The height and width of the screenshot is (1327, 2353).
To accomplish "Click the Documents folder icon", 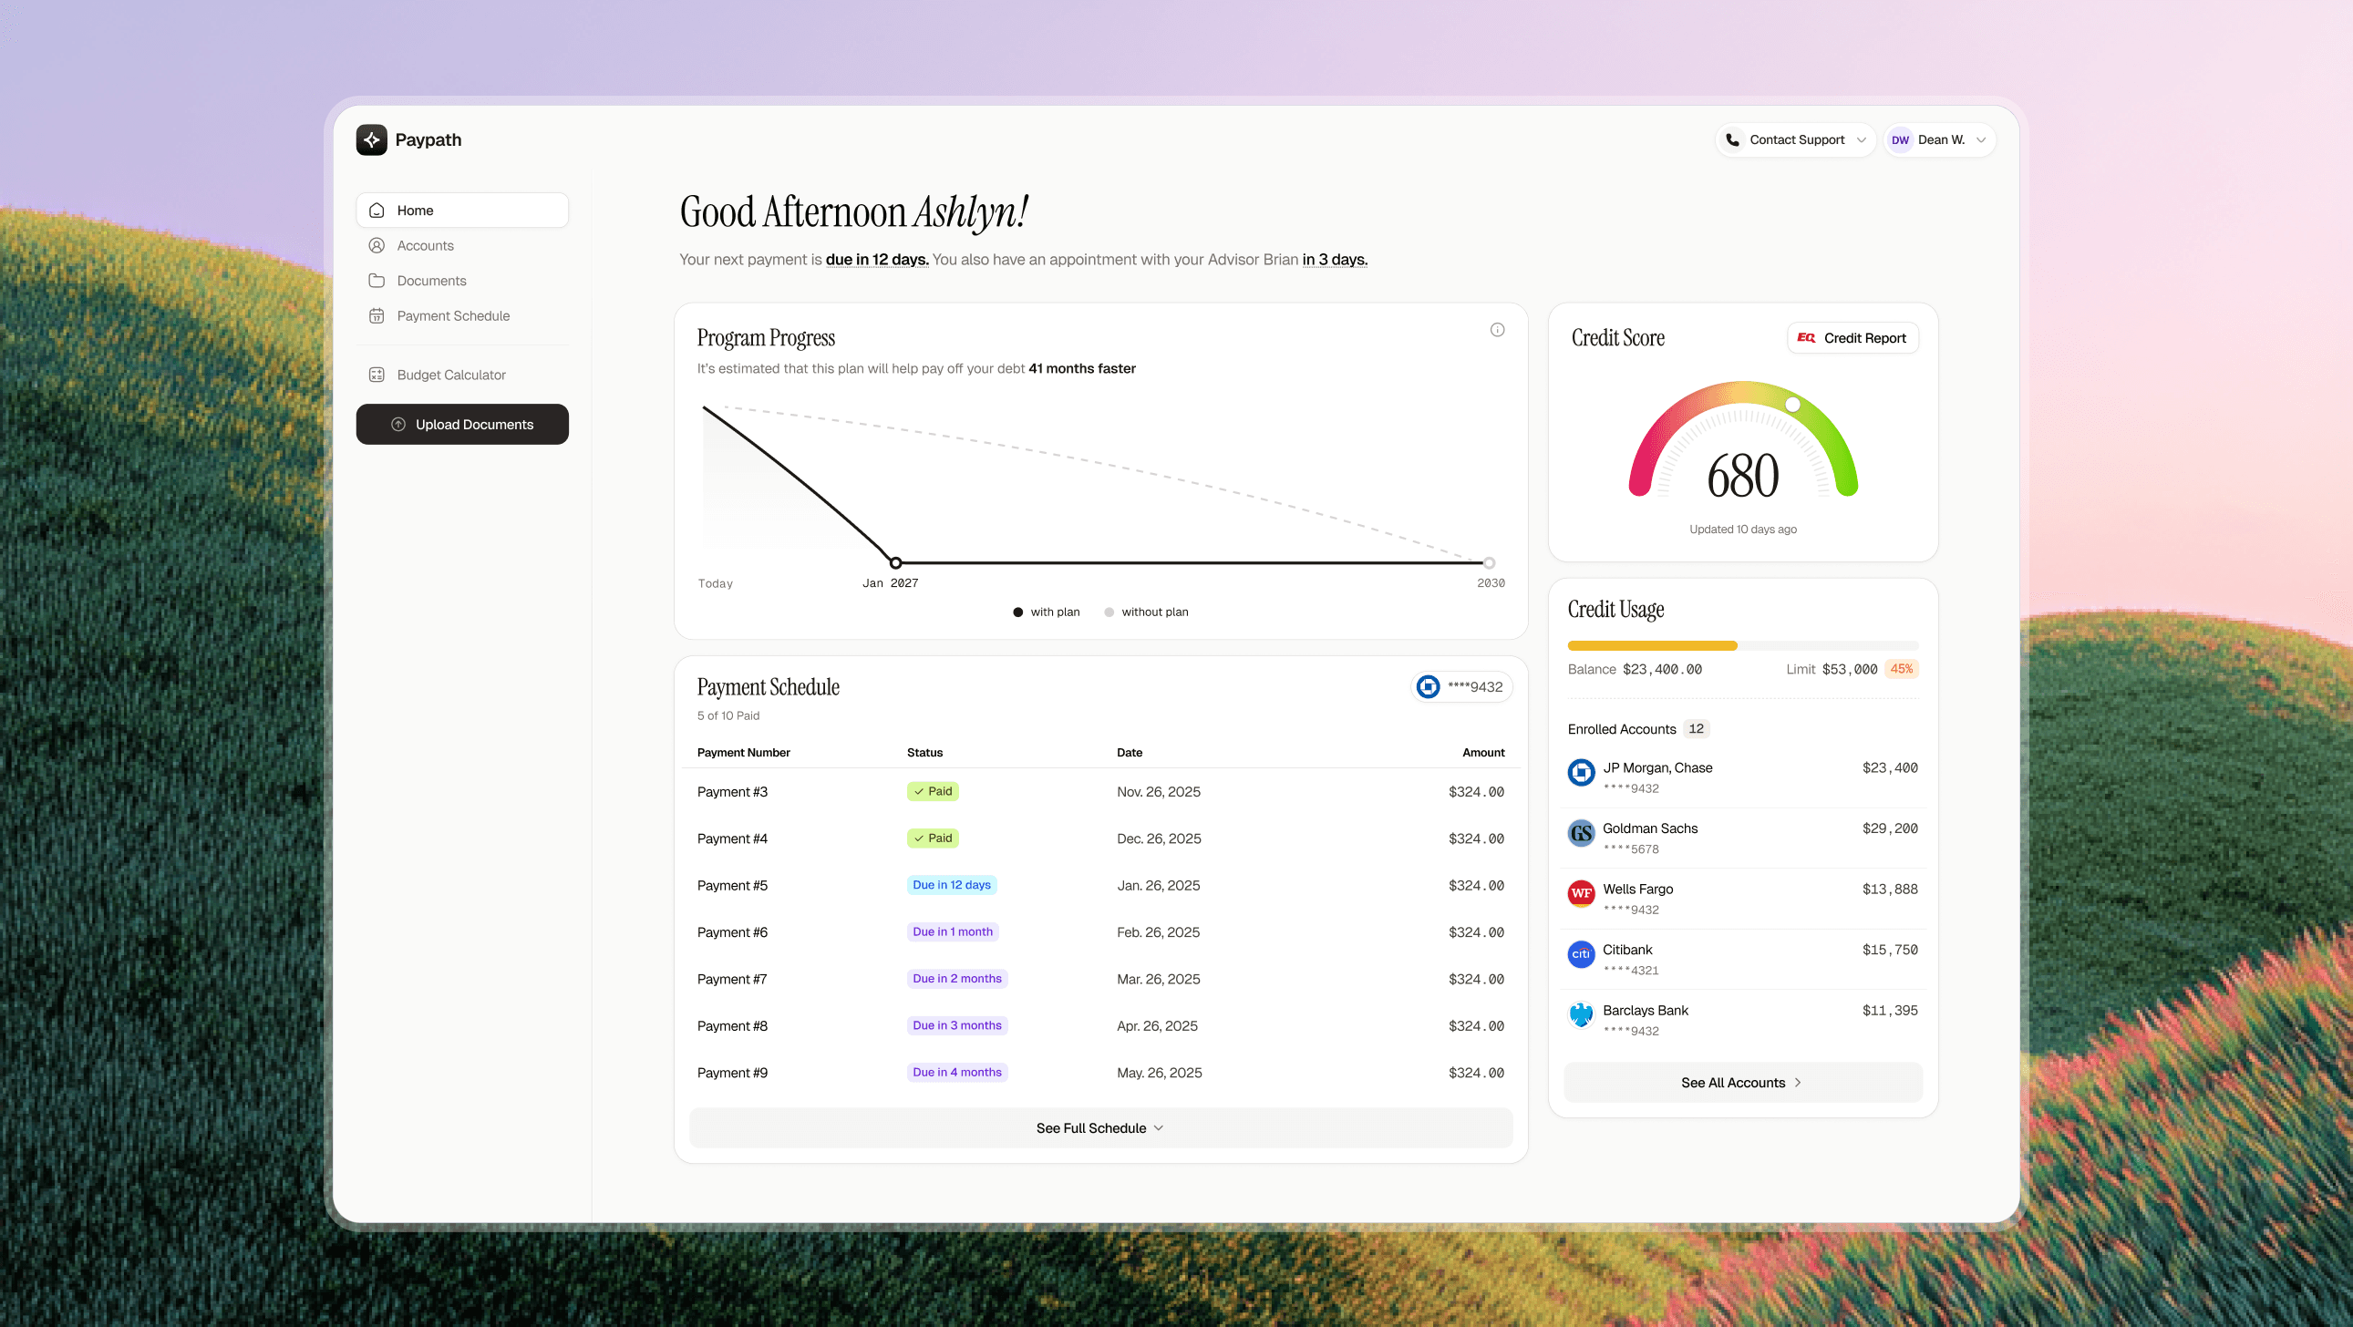I will click(x=377, y=281).
